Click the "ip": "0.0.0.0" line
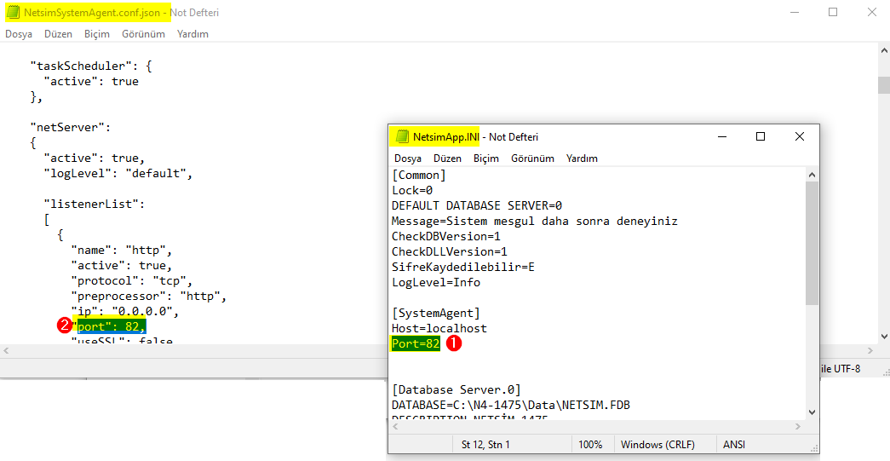 [x=125, y=311]
